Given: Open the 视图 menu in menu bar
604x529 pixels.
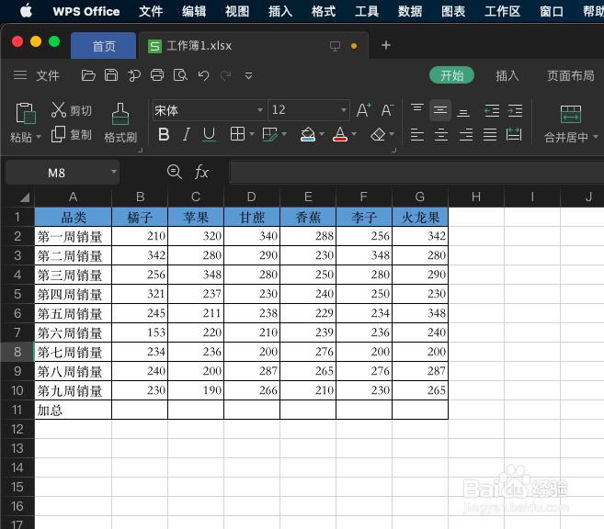Looking at the screenshot, I should pyautogui.click(x=237, y=11).
